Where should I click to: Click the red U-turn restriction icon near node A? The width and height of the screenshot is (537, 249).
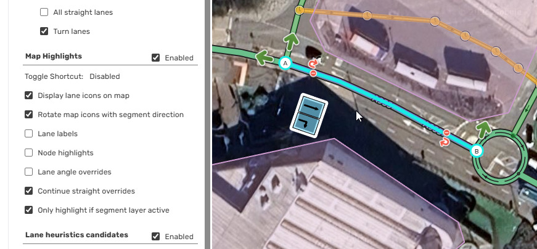[x=313, y=64]
